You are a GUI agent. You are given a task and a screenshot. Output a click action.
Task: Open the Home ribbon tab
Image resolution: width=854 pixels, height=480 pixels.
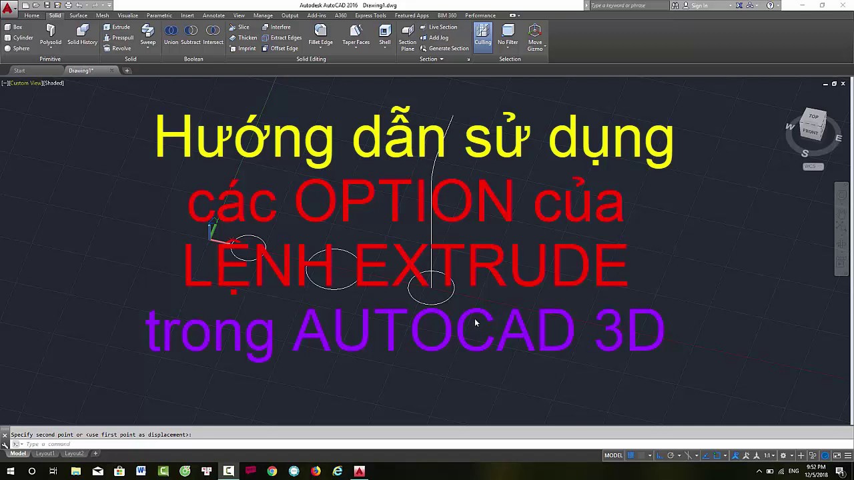click(31, 15)
